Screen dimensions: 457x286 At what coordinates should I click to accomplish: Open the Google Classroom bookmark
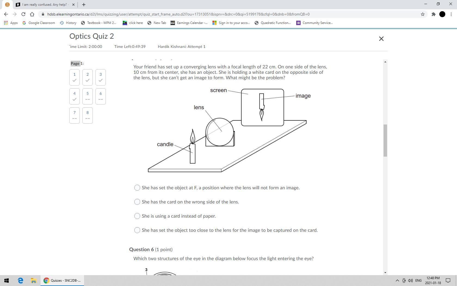[39, 23]
